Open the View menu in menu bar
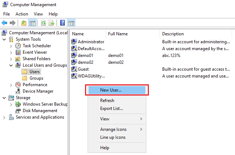The height and width of the screenshot is (155, 235). tap(38, 14)
